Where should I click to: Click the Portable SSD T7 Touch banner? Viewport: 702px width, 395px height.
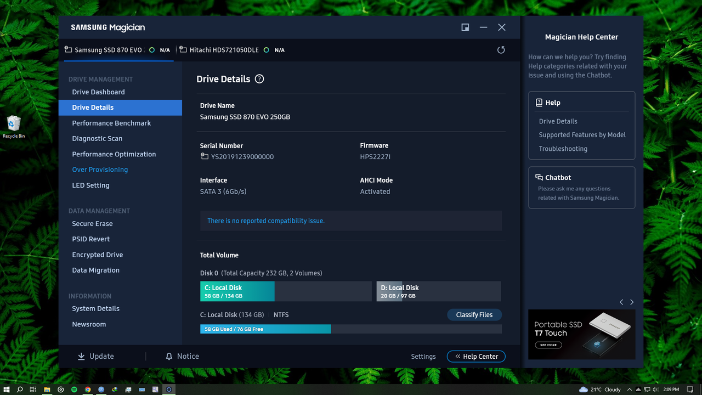pos(582,335)
